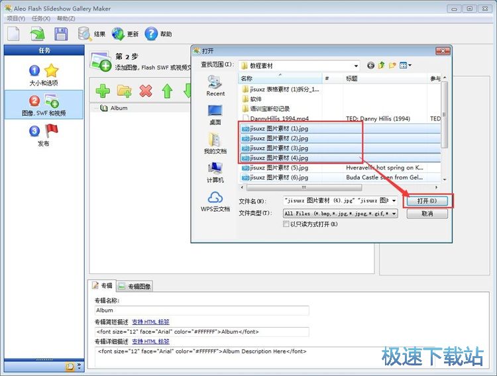This screenshot has height=376, width=497.
Task: Click the 专辑详细描述 text area
Action: click(292, 357)
